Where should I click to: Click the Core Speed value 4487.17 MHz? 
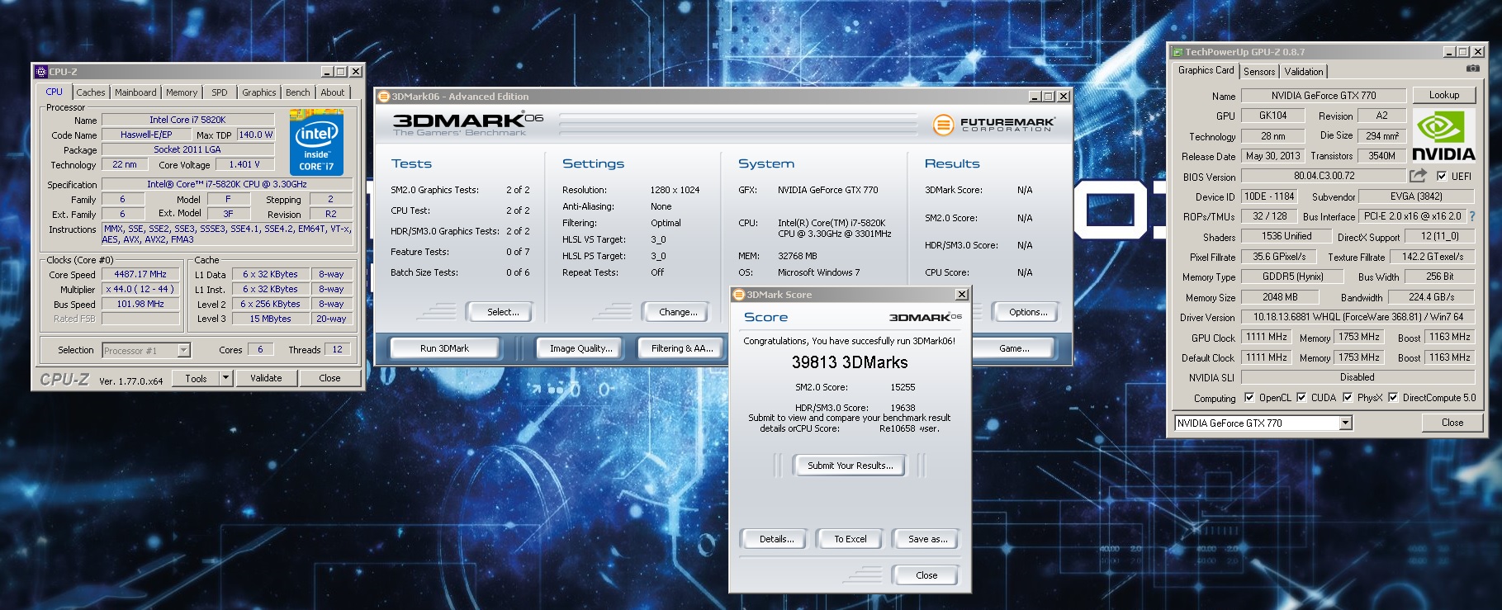pos(140,274)
